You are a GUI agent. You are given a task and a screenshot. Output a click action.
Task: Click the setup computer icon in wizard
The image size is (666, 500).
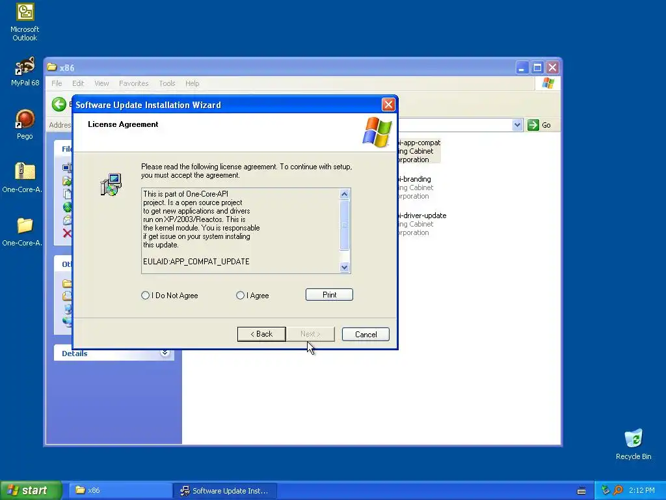coord(111,184)
